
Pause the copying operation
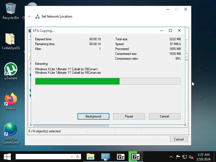coord(129,116)
